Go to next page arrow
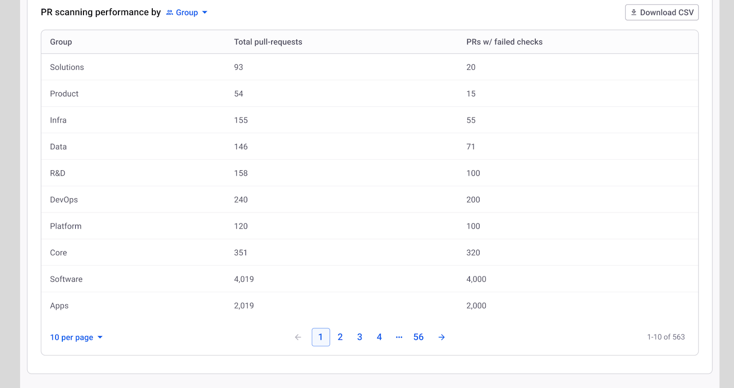The image size is (734, 388). click(x=441, y=337)
